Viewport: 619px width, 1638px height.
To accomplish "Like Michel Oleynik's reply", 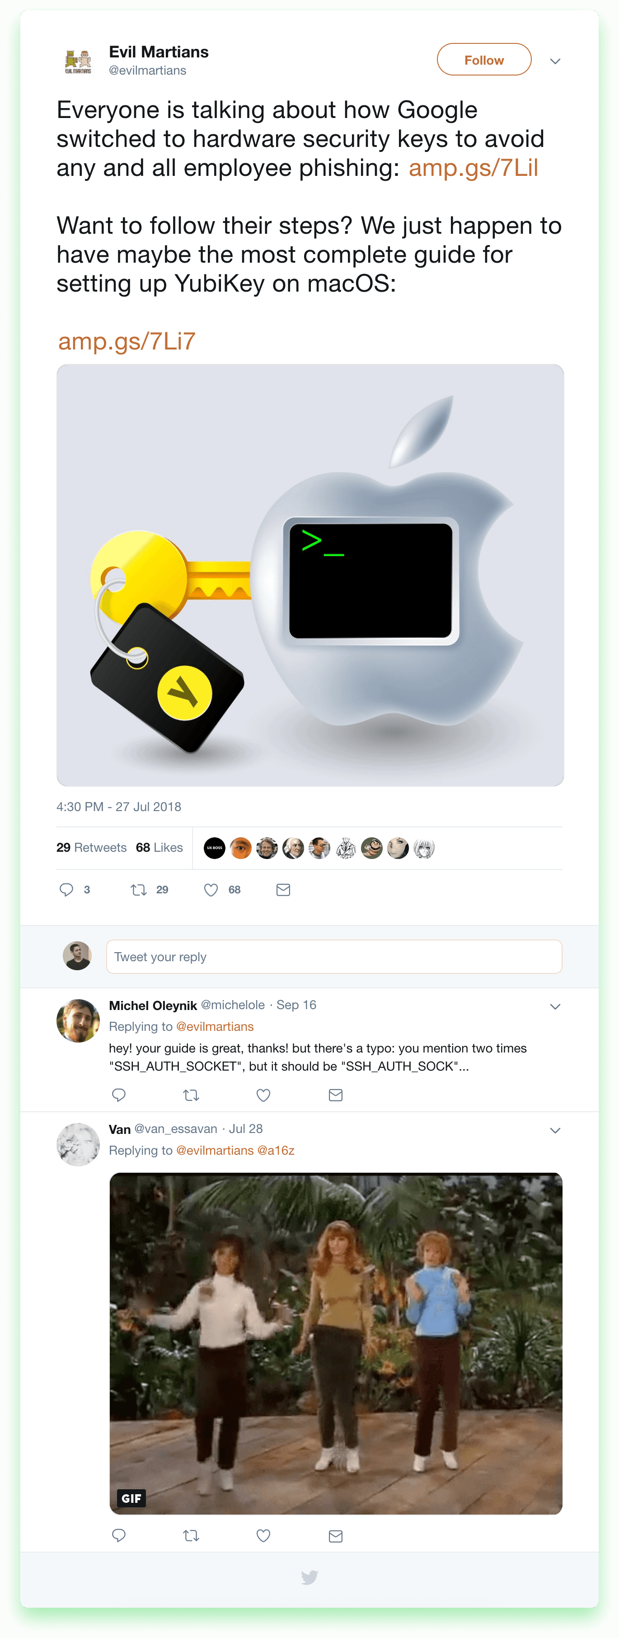I will pos(264,1094).
